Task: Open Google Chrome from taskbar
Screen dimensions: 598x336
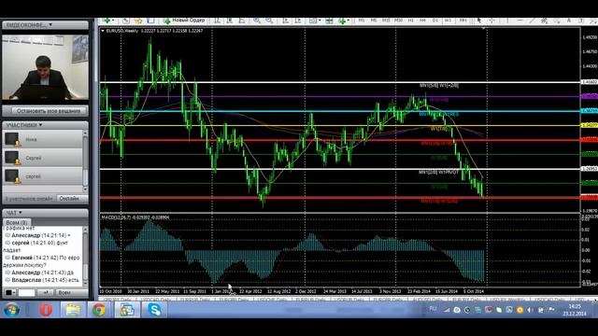Action: coord(99,310)
